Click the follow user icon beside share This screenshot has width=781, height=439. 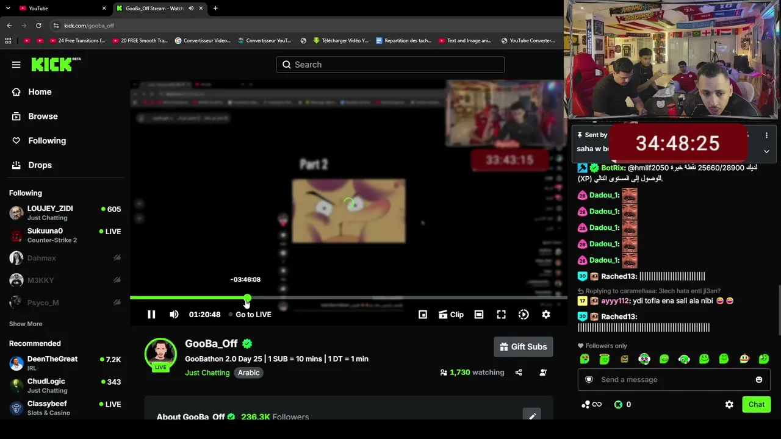(x=543, y=373)
